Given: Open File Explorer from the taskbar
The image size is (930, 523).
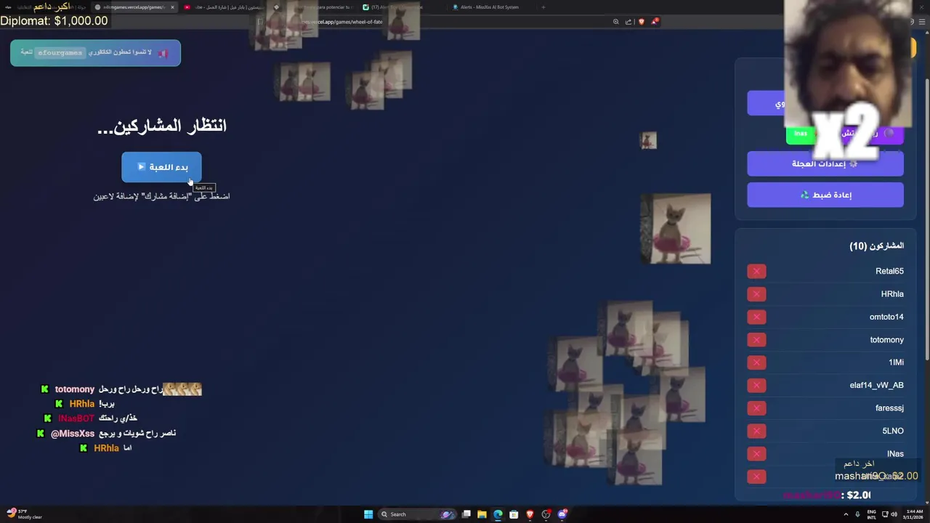Looking at the screenshot, I should [482, 514].
